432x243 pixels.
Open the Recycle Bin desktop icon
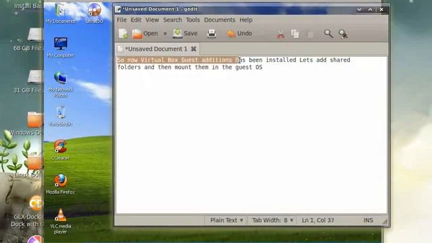tap(60, 116)
